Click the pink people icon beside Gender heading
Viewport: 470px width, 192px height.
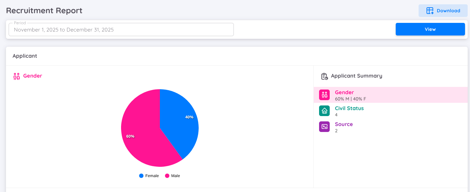pos(17,76)
